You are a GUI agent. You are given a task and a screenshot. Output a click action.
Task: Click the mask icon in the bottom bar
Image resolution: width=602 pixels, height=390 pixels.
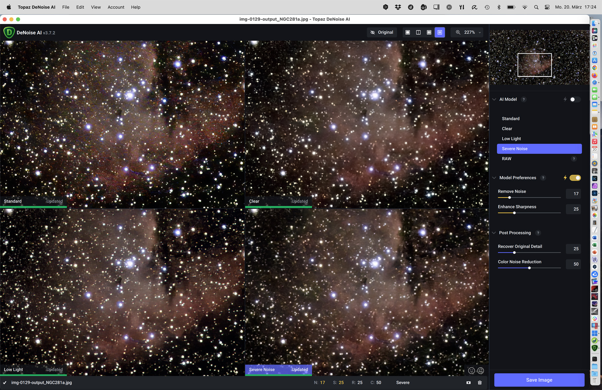click(x=469, y=383)
